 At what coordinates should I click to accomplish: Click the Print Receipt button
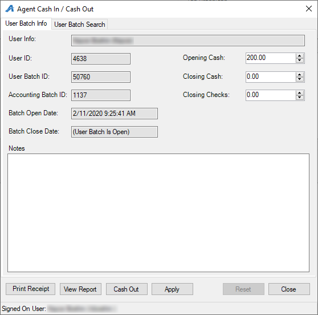coord(30,289)
